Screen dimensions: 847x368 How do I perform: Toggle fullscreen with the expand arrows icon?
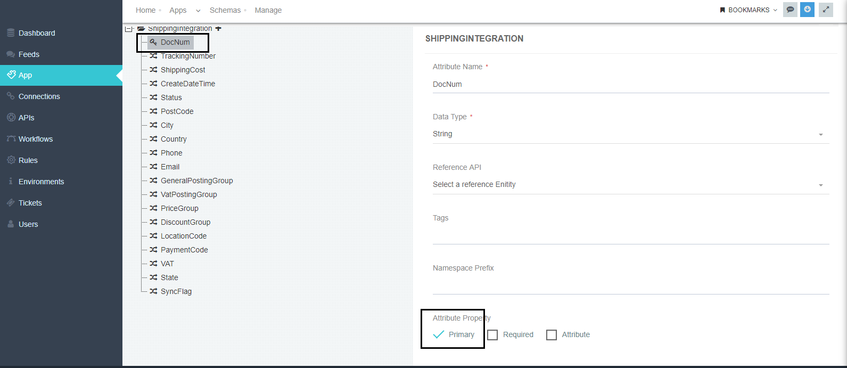tap(826, 10)
